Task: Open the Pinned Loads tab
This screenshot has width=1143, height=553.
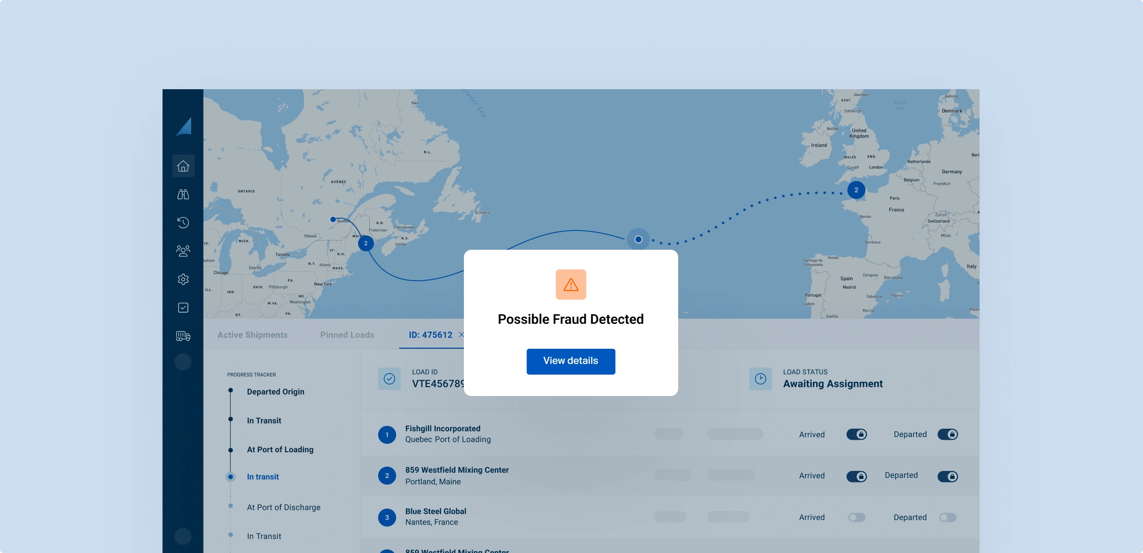Action: (x=347, y=334)
